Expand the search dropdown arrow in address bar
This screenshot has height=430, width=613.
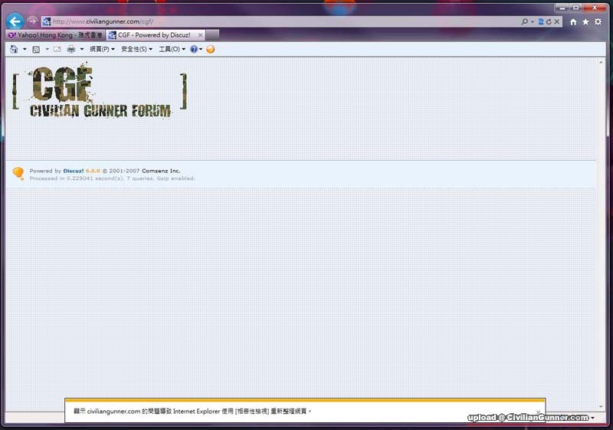(x=533, y=22)
